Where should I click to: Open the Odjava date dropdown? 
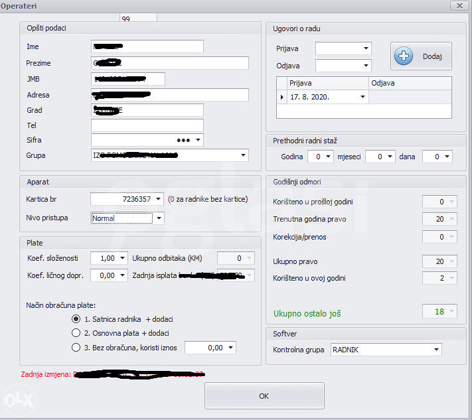(365, 66)
